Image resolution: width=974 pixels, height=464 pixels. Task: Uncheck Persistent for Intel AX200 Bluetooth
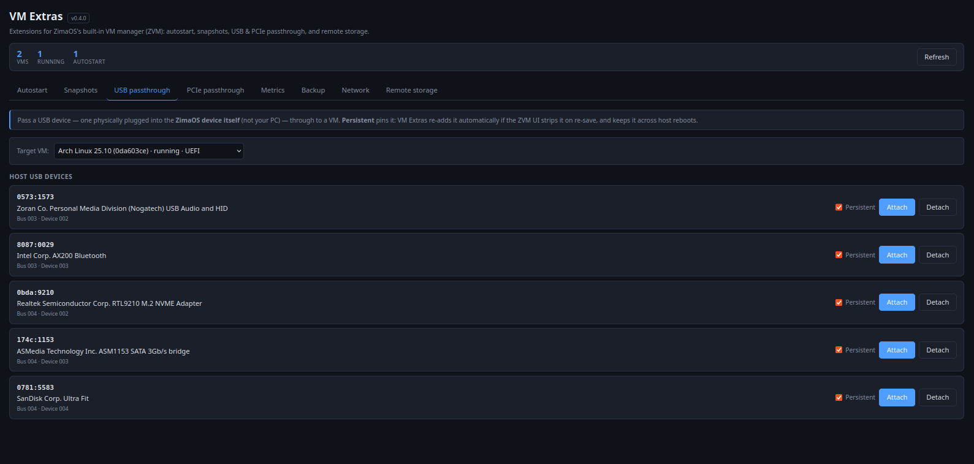point(839,255)
